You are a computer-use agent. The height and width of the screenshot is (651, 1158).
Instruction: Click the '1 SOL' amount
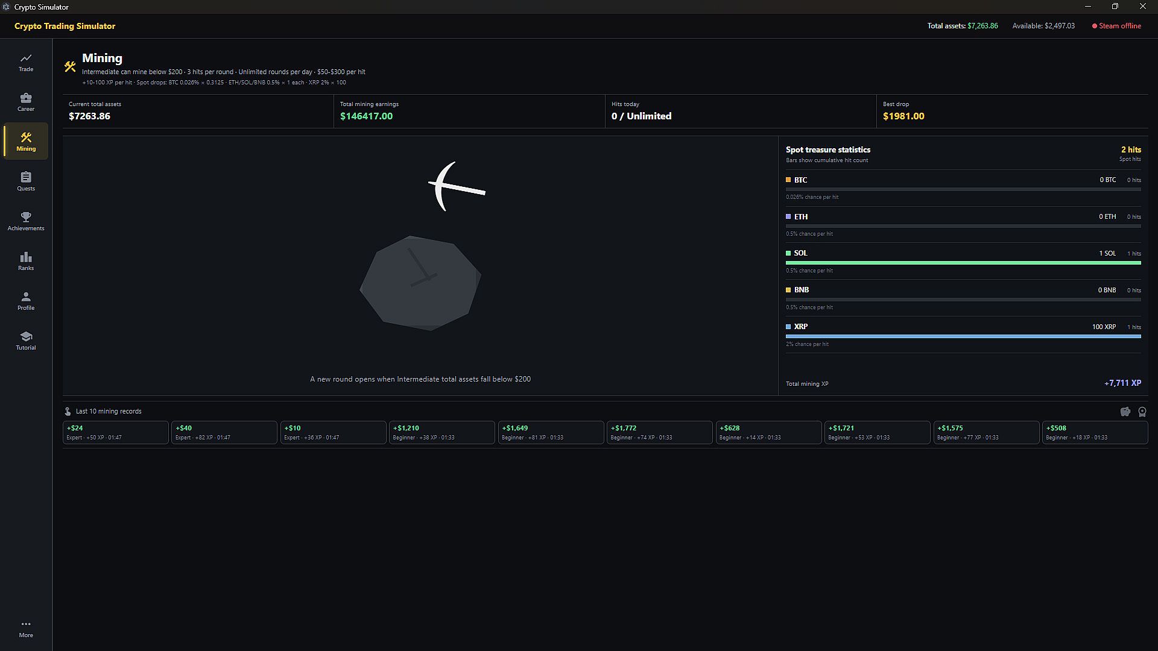1107,253
